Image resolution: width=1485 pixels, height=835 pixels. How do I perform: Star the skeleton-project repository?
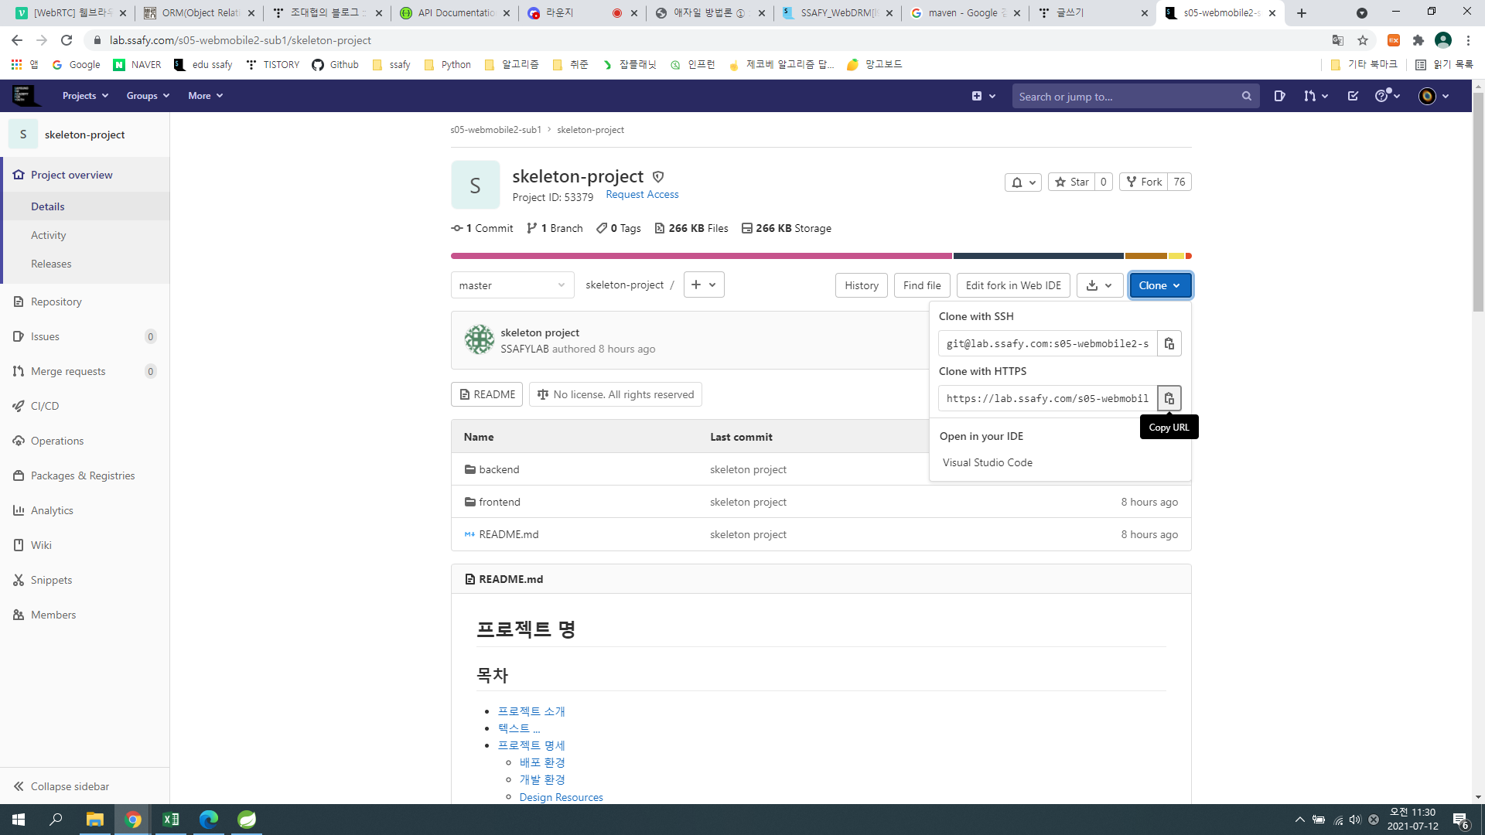[1071, 182]
